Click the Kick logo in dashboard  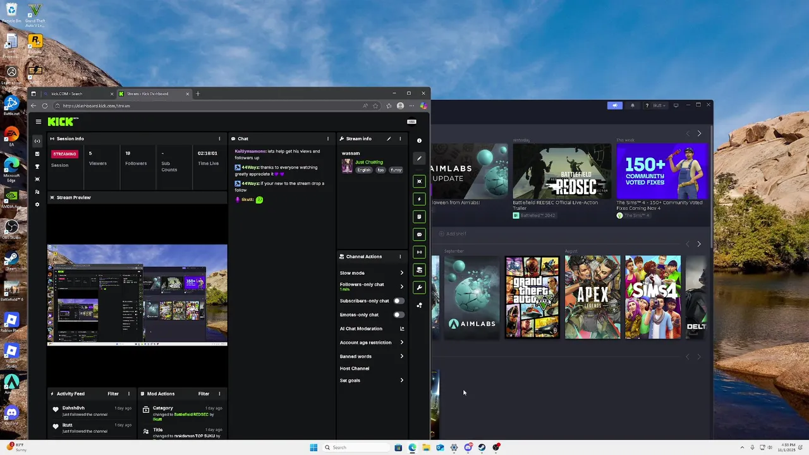63,121
